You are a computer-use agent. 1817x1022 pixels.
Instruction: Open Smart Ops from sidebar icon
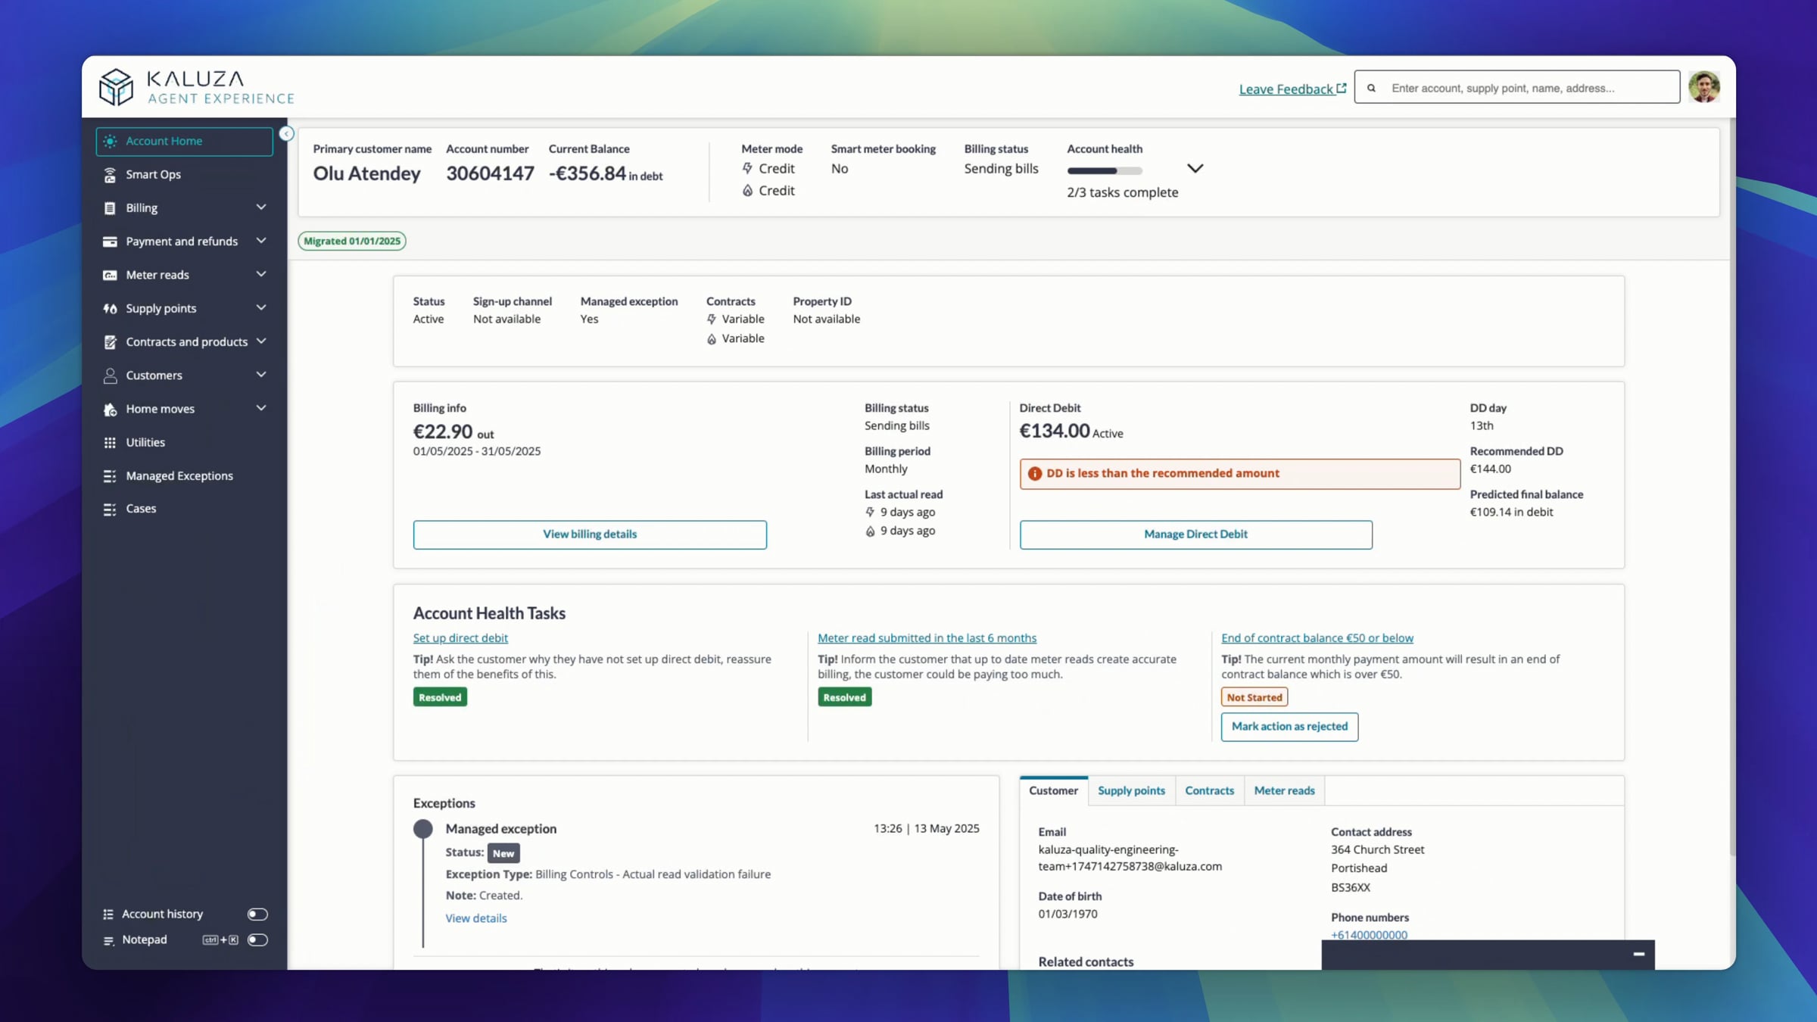[x=110, y=175]
